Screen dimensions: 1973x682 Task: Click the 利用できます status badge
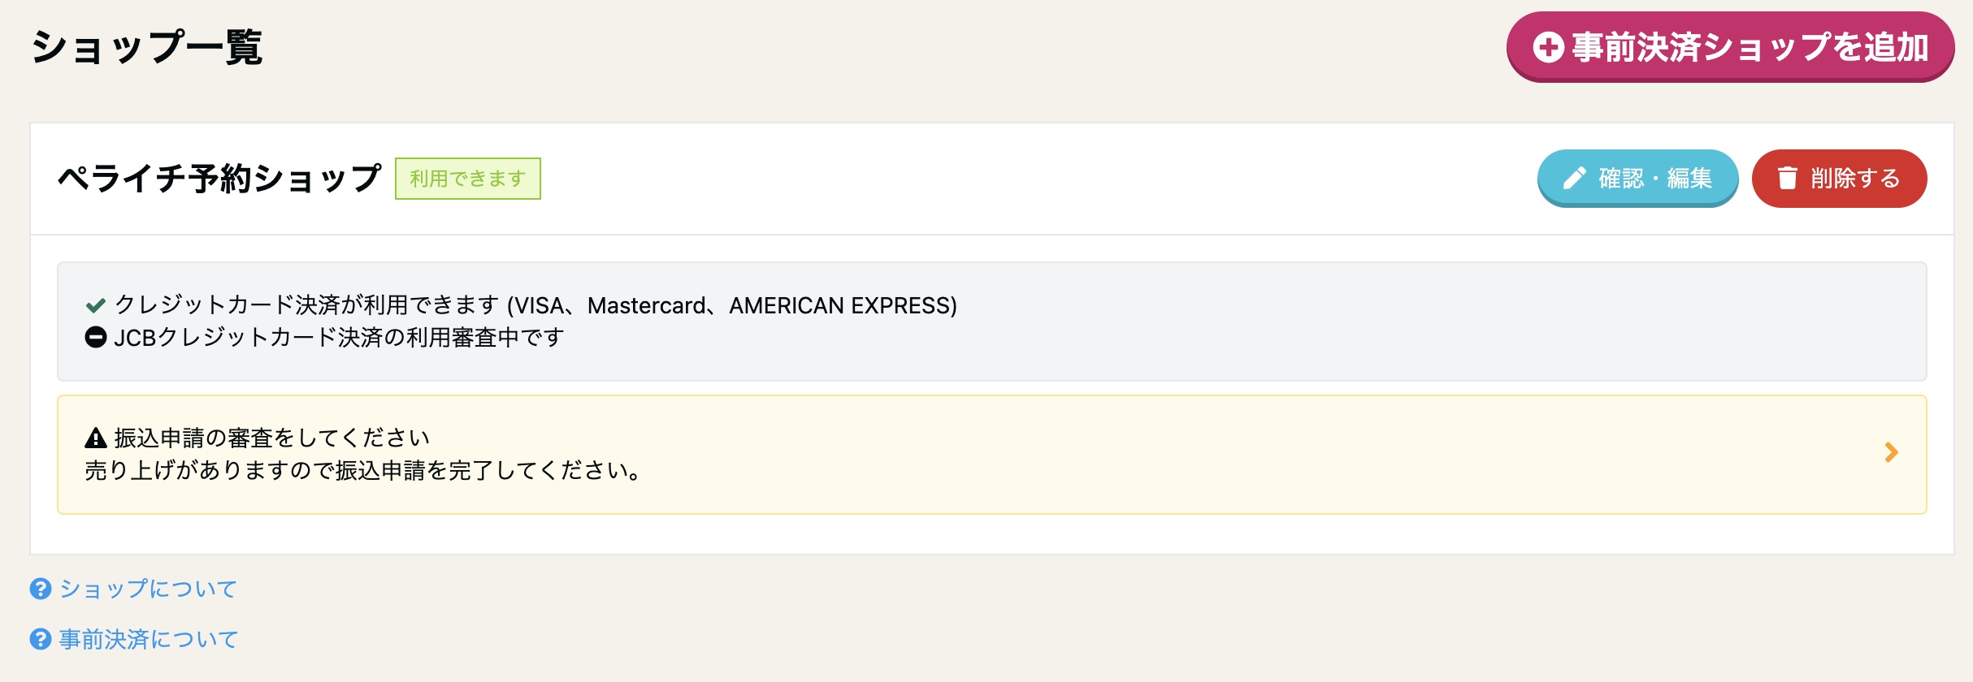click(468, 179)
